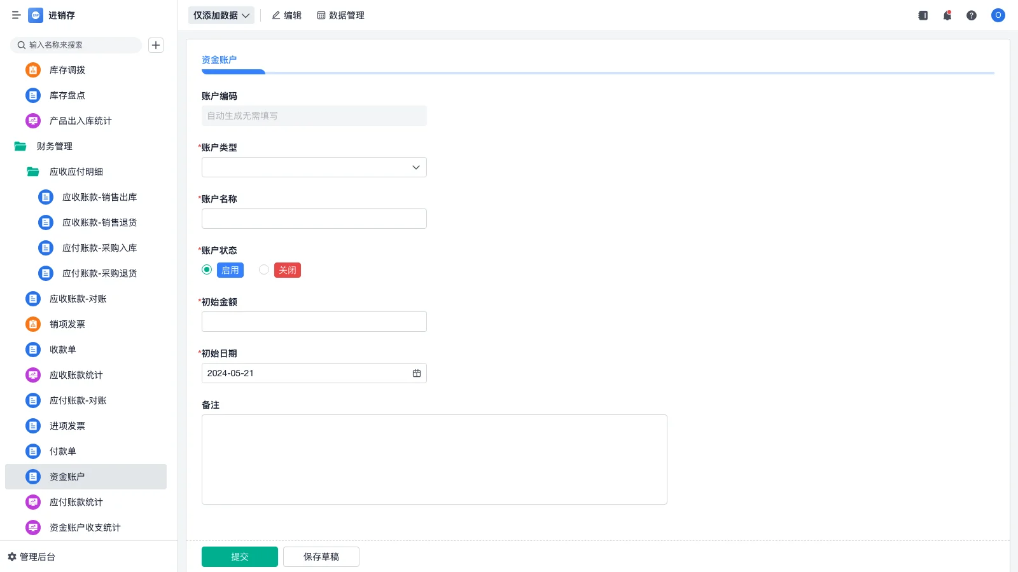The height and width of the screenshot is (572, 1018).
Task: Click into the 账户名称 input field
Action: pyautogui.click(x=314, y=219)
